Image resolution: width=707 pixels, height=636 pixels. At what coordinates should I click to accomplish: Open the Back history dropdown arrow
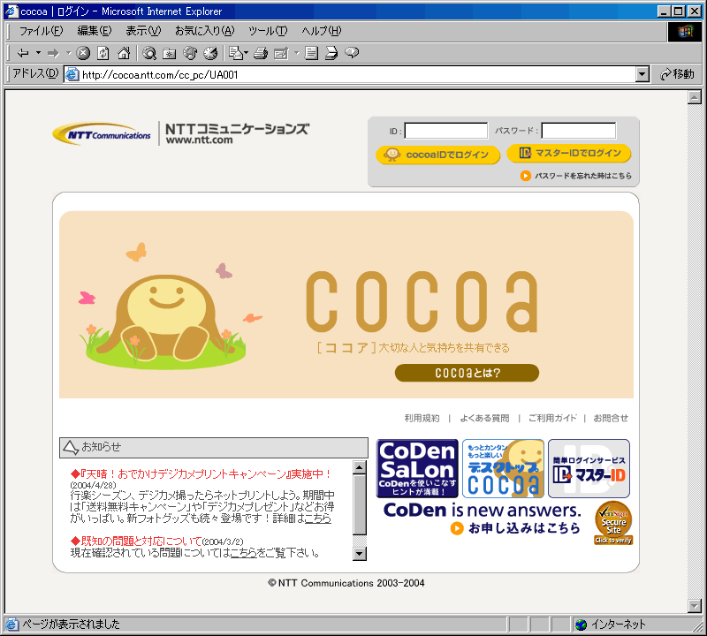(x=38, y=53)
